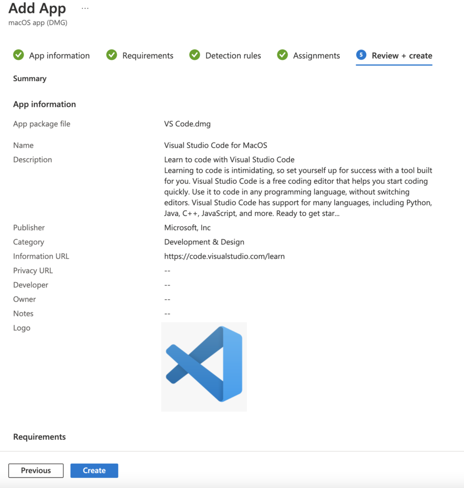This screenshot has width=464, height=488.
Task: Click the green checkmark beside Detection rules
Action: point(195,55)
